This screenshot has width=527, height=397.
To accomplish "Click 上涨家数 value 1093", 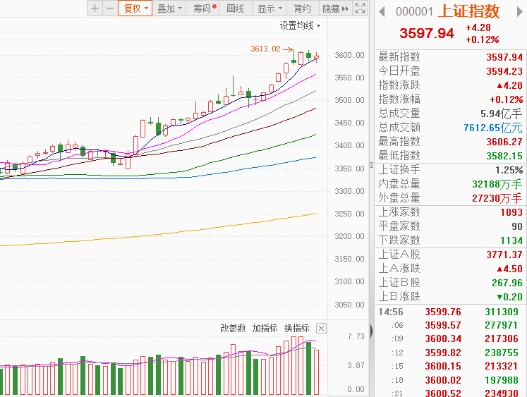I will point(511,212).
